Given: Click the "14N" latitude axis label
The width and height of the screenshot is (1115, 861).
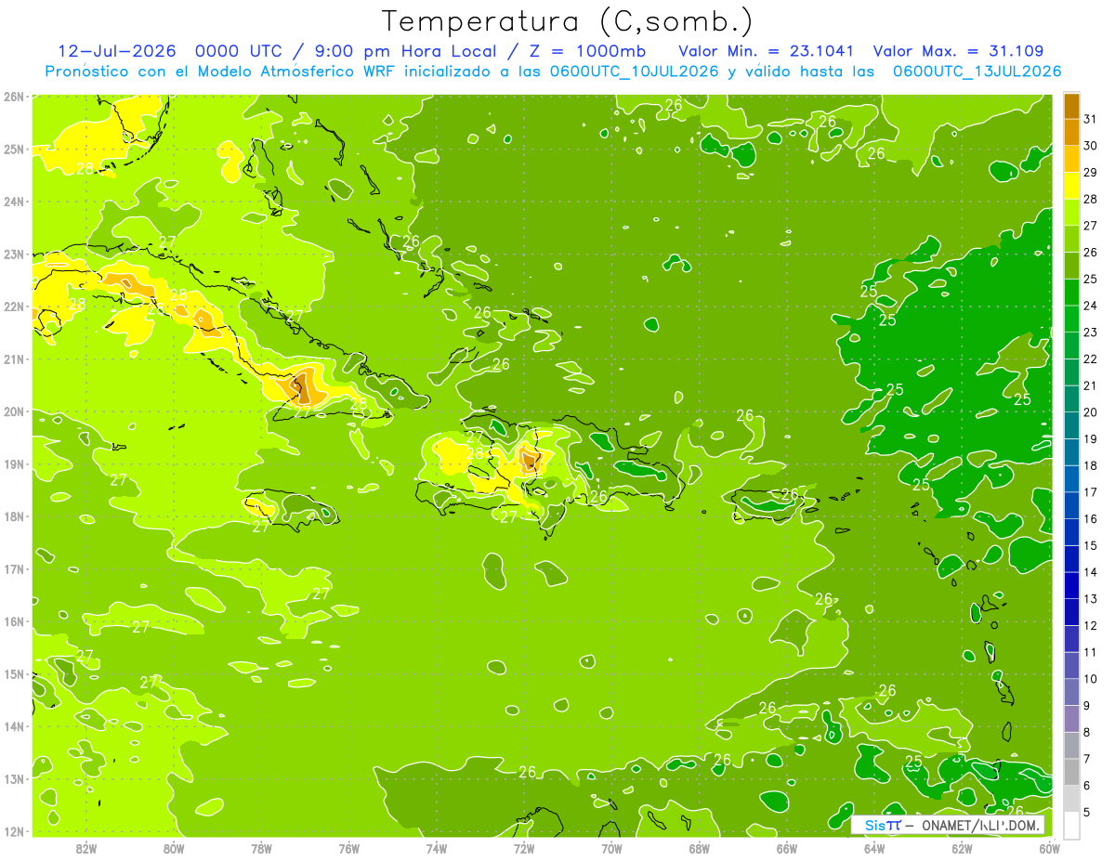Looking at the screenshot, I should coord(14,726).
